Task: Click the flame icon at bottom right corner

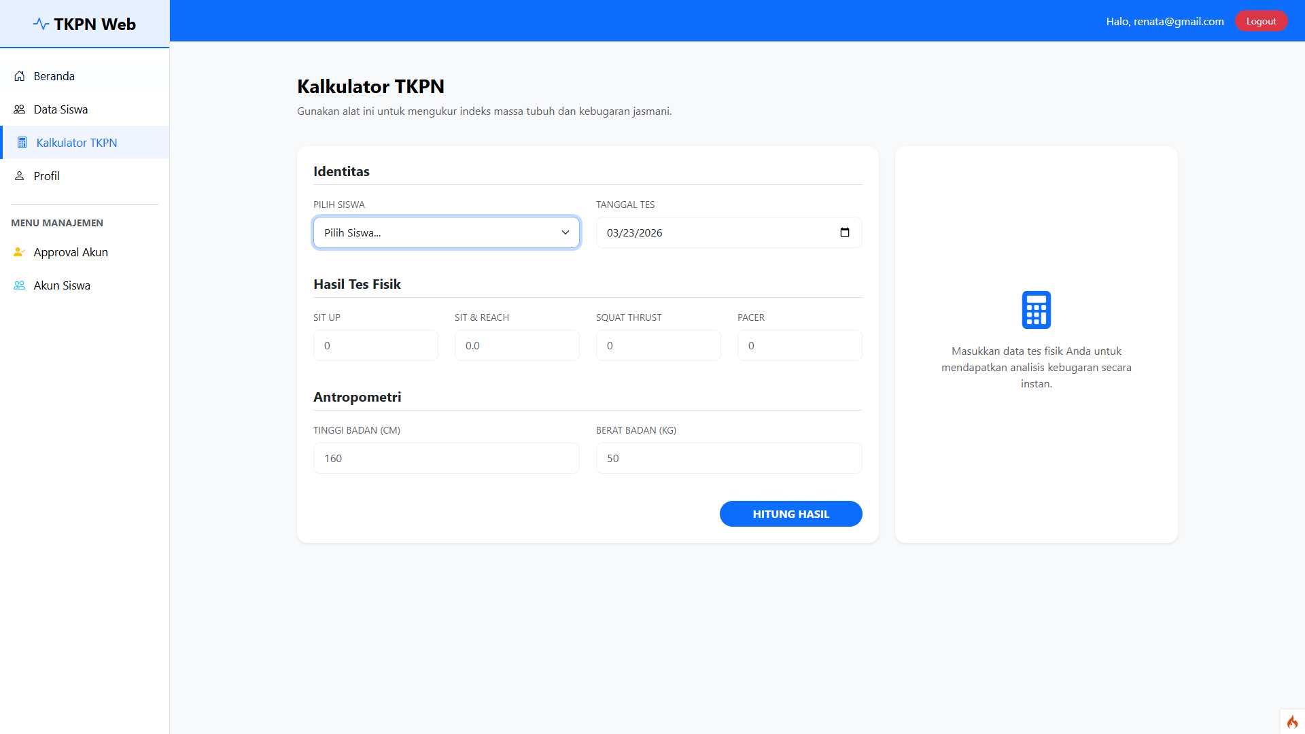Action: point(1292,722)
